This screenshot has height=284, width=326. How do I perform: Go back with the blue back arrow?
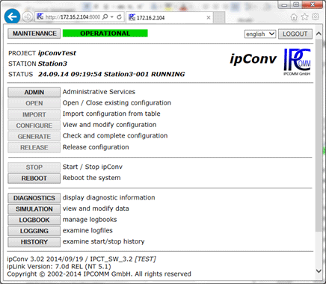12,16
